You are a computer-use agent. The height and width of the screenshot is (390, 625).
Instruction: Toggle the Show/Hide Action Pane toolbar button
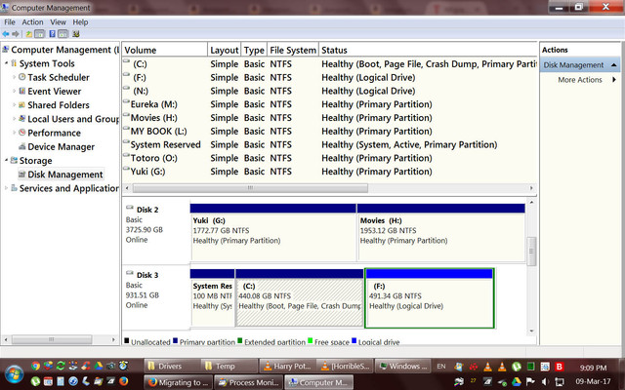point(63,34)
